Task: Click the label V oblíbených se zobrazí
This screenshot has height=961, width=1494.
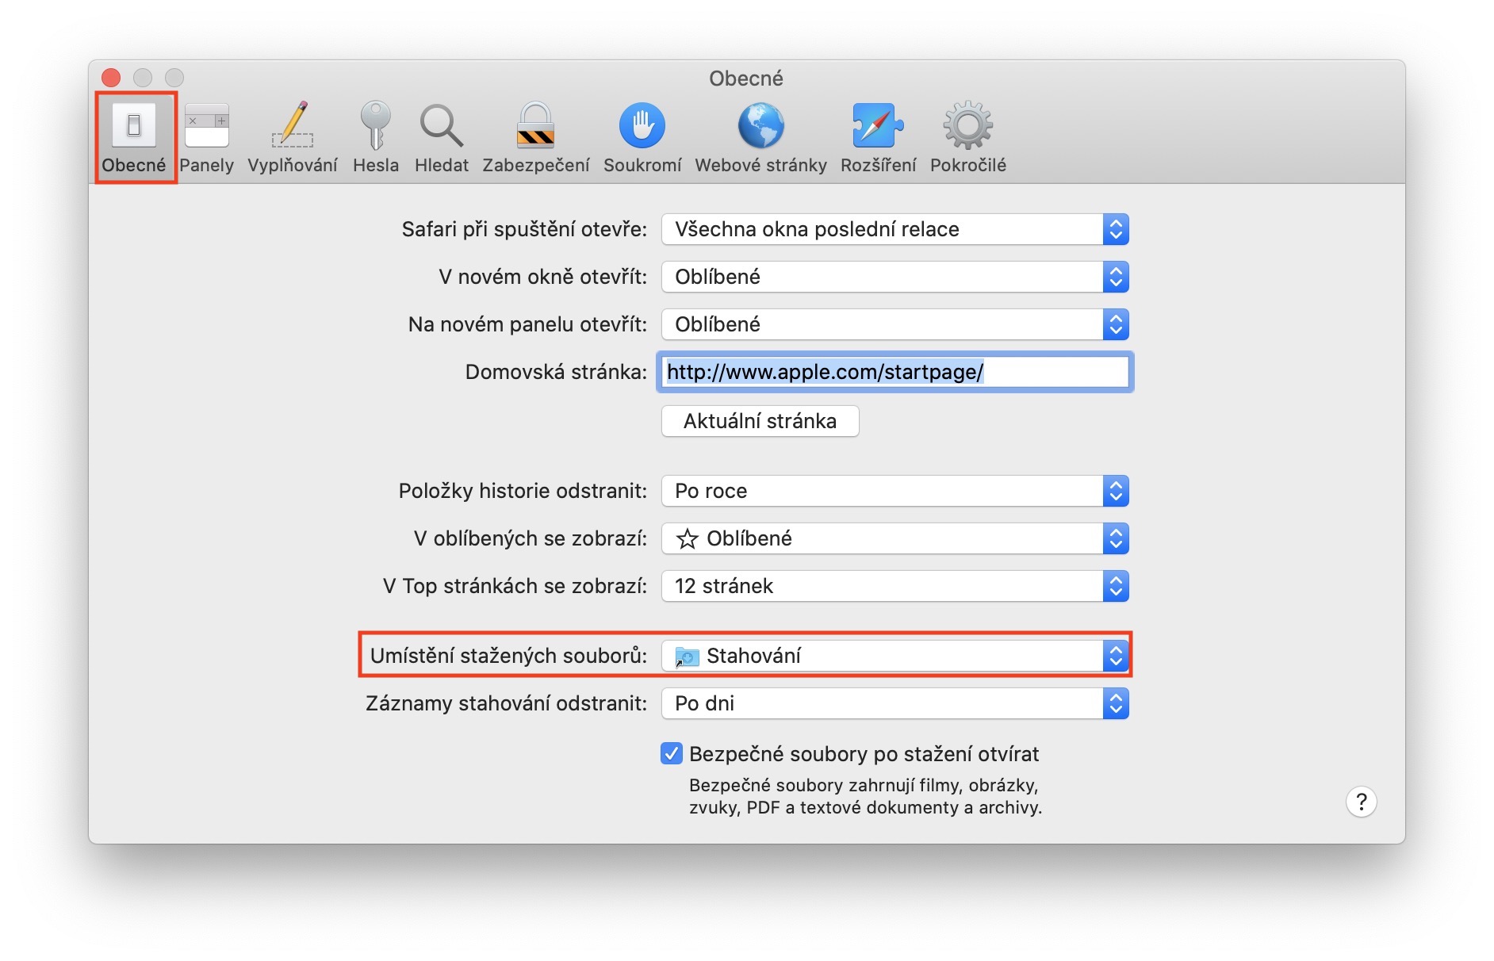Action: pos(531,538)
